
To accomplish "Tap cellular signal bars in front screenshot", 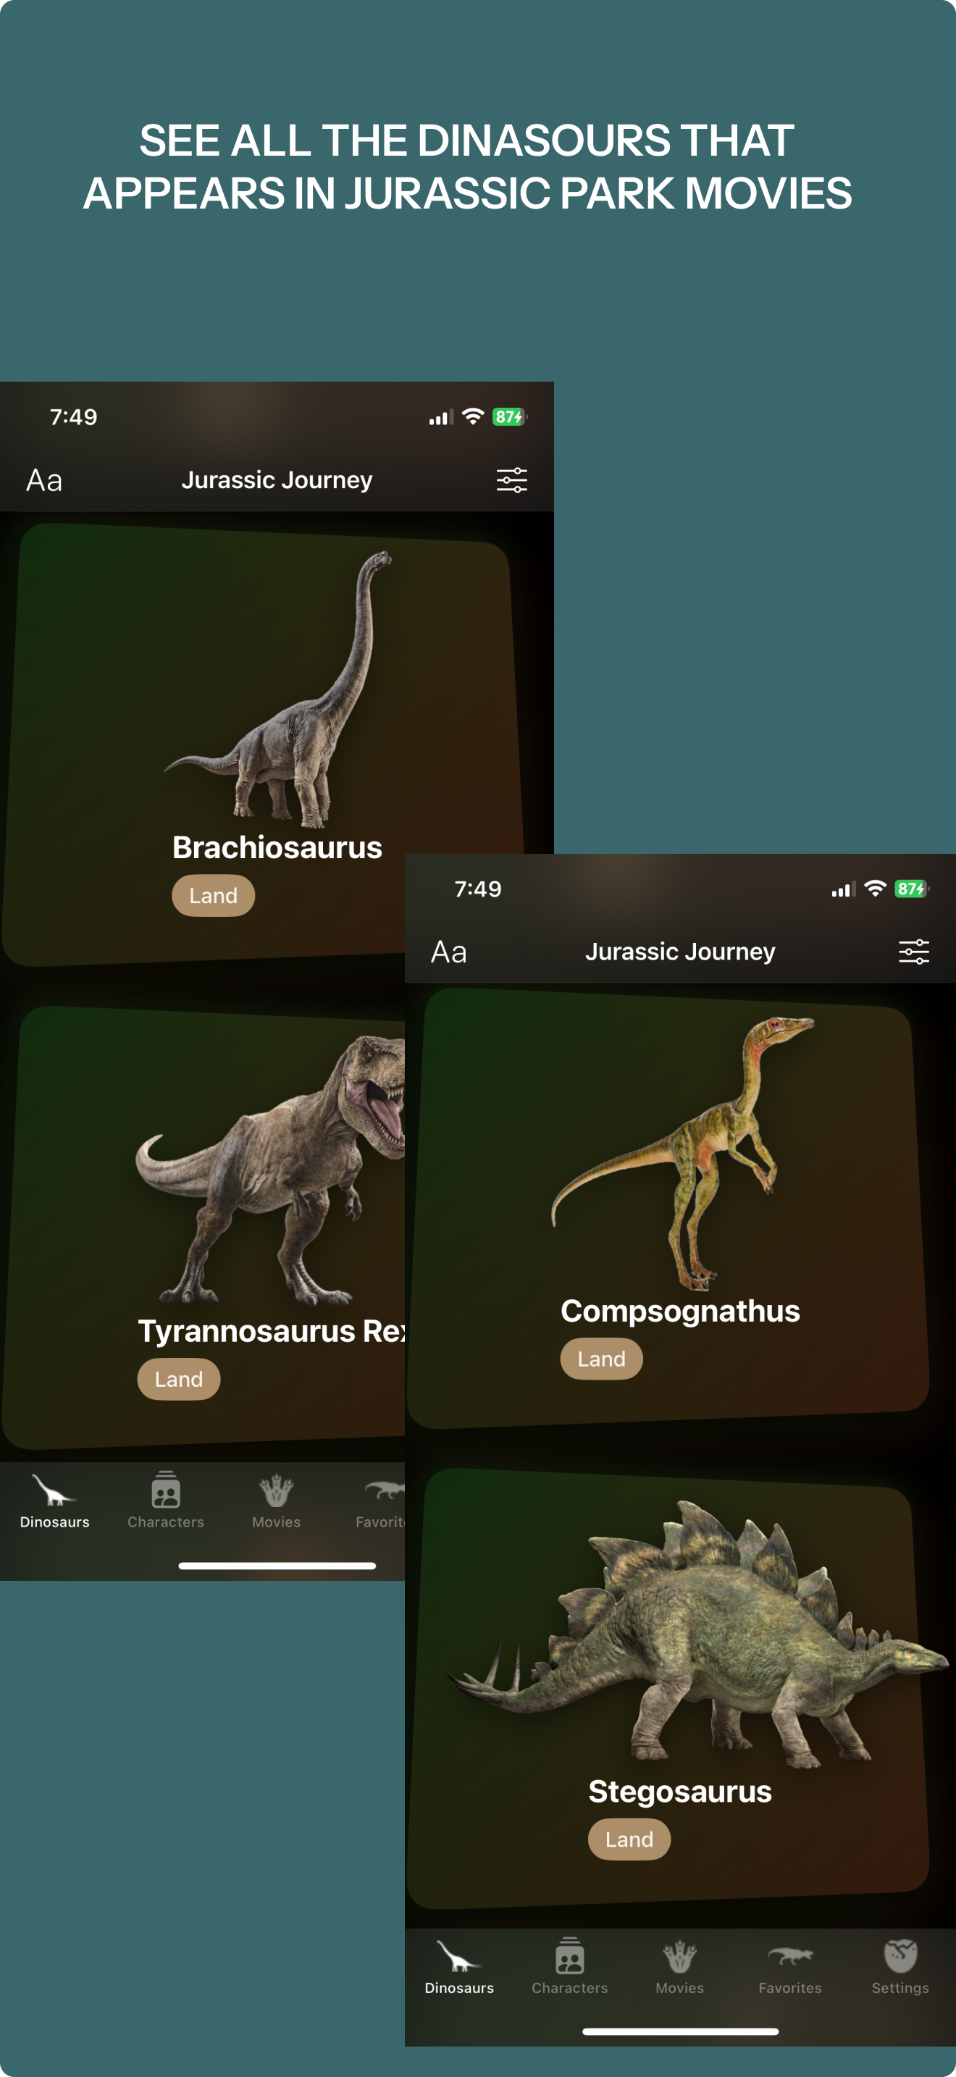I will (x=843, y=890).
